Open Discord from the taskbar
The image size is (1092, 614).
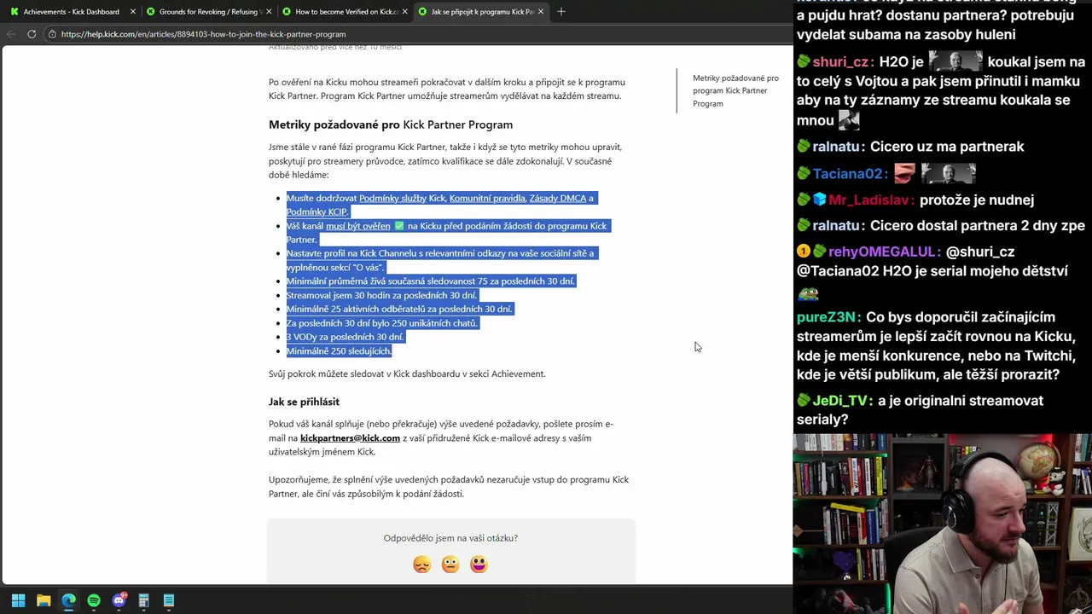pyautogui.click(x=119, y=600)
